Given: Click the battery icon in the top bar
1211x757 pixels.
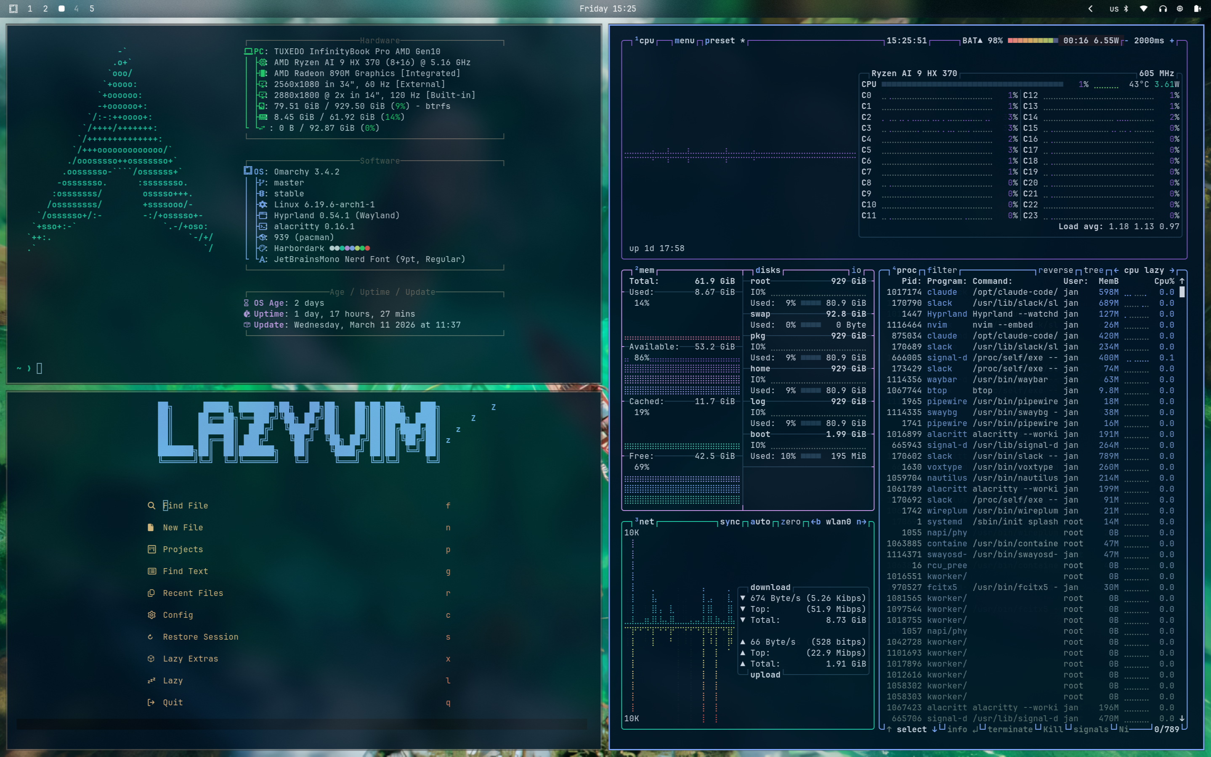Looking at the screenshot, I should coord(1198,8).
